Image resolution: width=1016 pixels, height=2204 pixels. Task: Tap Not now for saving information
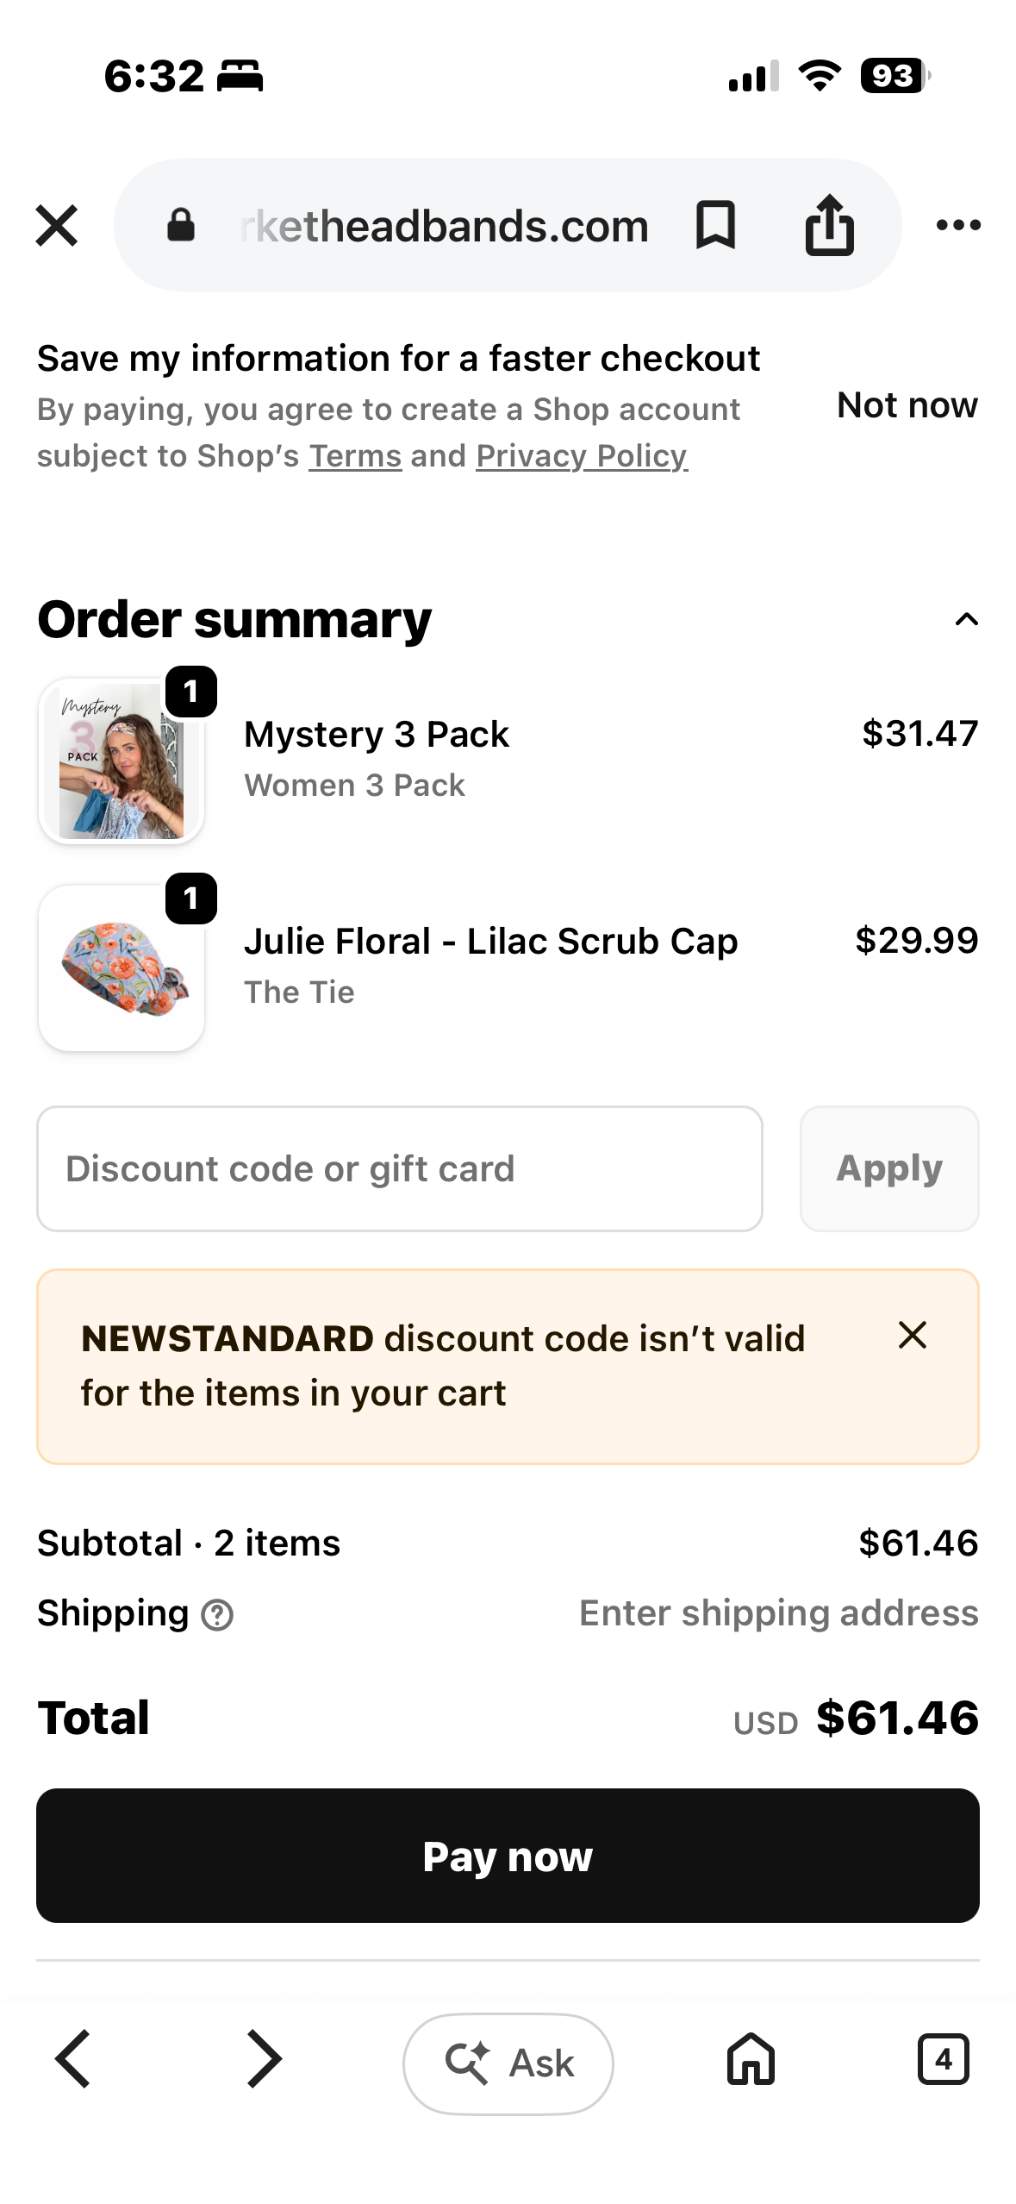907,405
